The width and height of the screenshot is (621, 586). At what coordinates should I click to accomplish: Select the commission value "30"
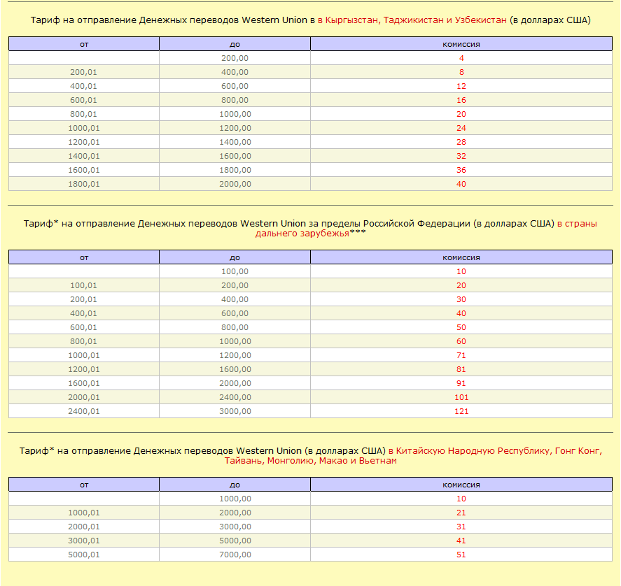[x=461, y=299]
